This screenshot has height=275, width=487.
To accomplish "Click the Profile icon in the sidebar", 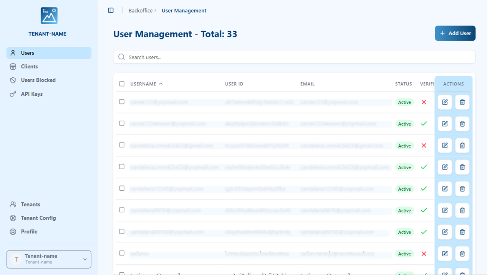I will (13, 231).
